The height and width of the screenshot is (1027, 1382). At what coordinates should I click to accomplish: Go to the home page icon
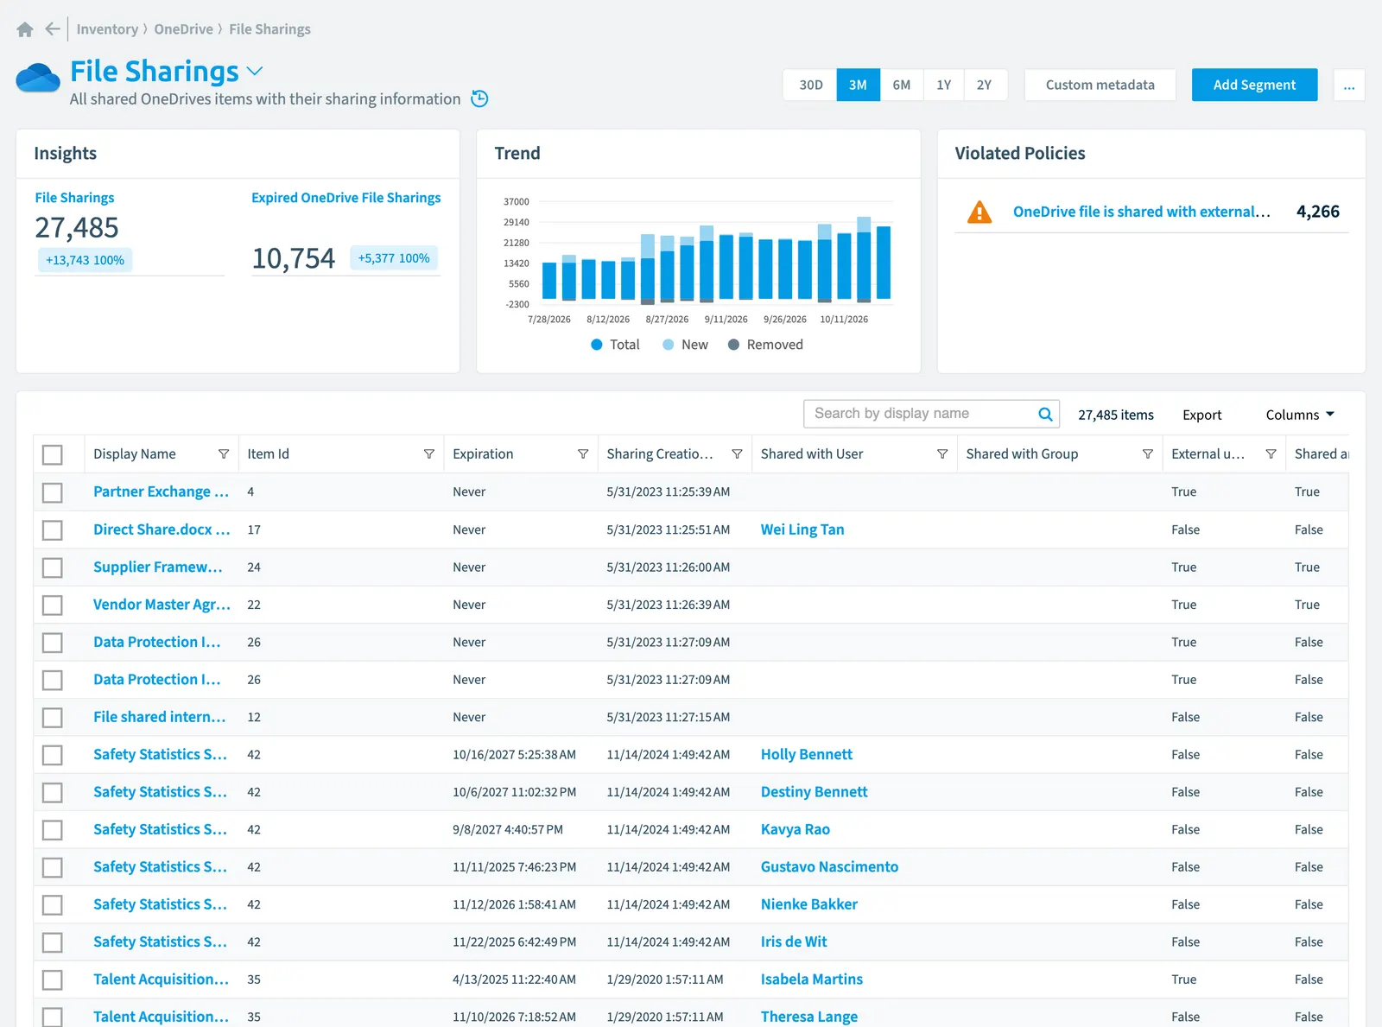click(x=25, y=29)
